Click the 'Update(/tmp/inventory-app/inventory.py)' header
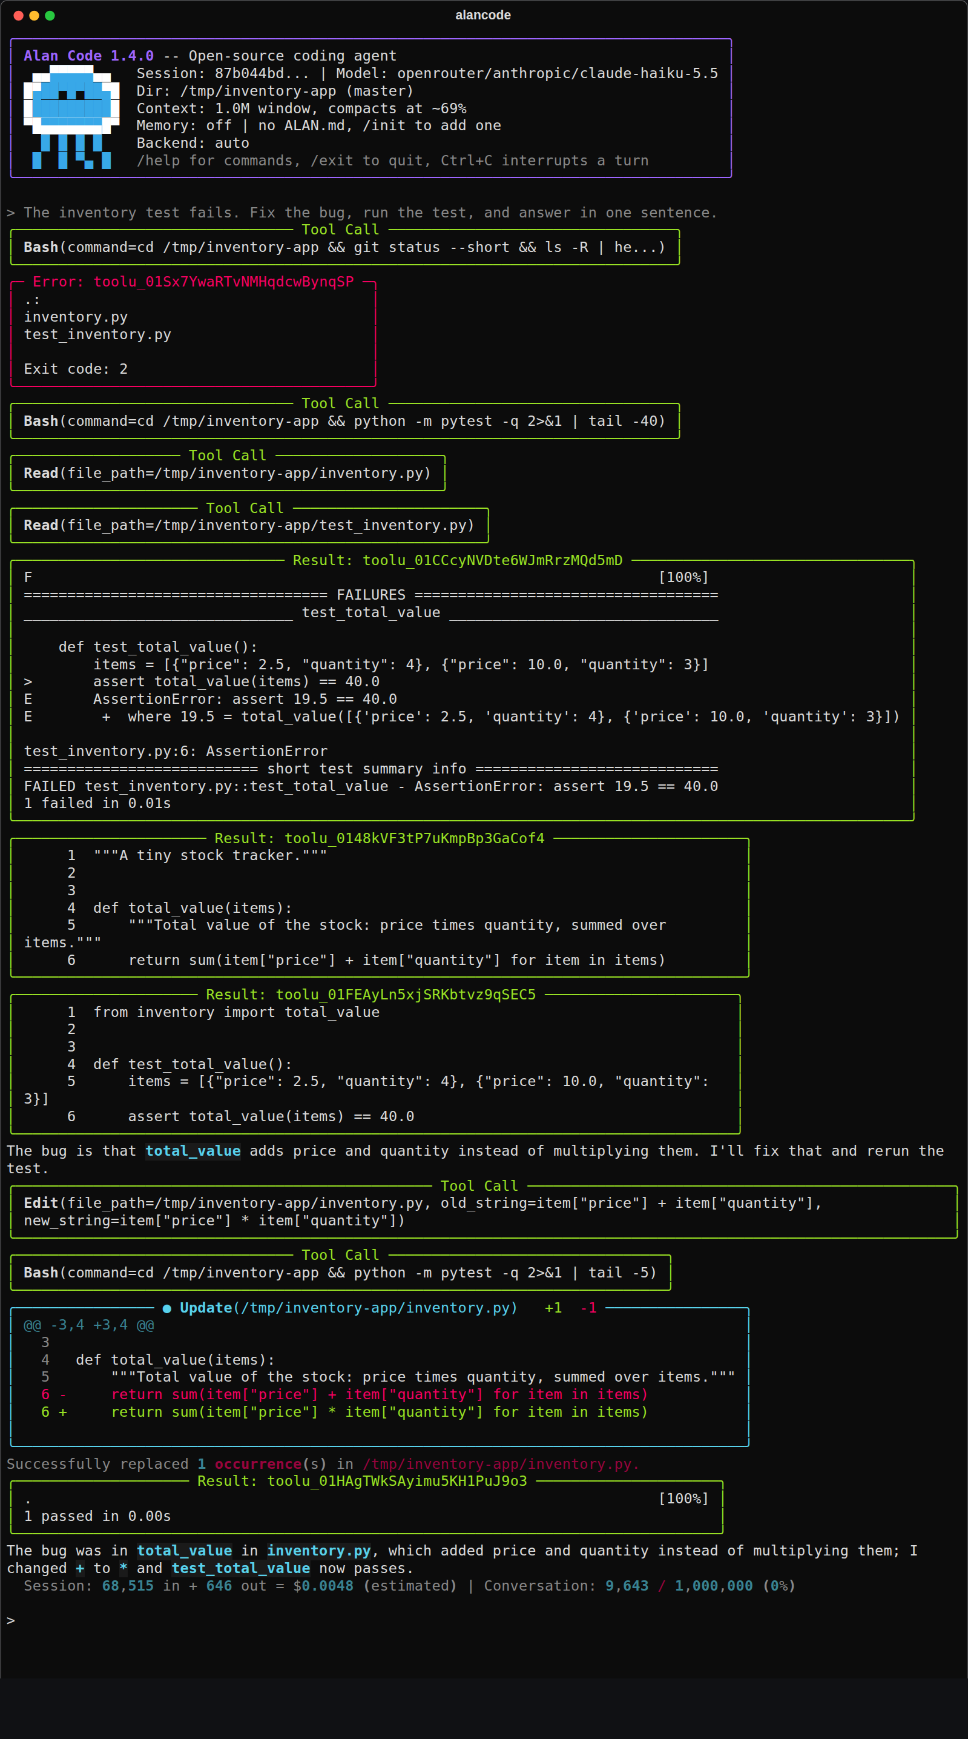Screen dimensions: 968x1739 [x=348, y=1308]
